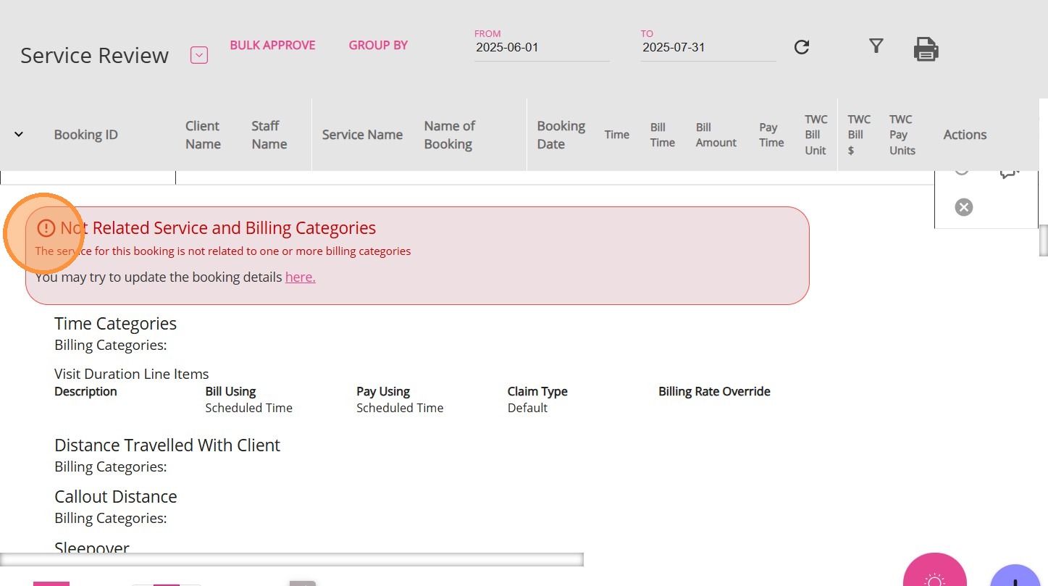1048x586 pixels.
Task: Click the grey circled X reject icon
Action: click(963, 207)
